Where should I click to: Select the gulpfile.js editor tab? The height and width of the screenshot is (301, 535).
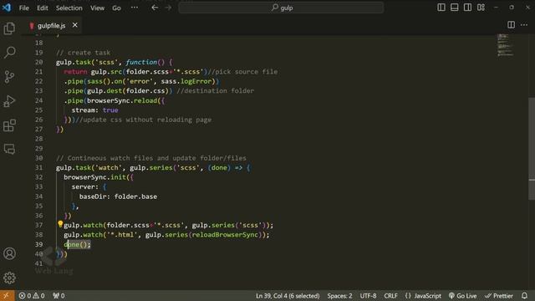(x=51, y=26)
